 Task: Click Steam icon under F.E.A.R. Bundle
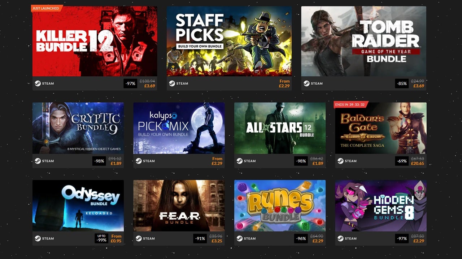click(139, 238)
